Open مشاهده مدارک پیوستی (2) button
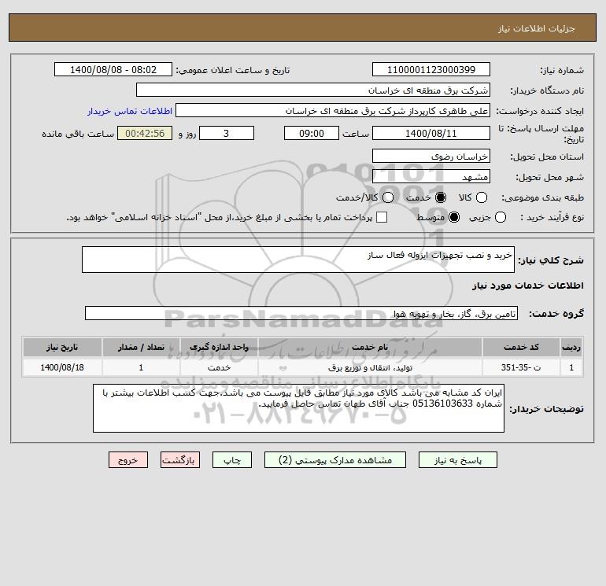Screen dimensions: 606x586 click(335, 460)
